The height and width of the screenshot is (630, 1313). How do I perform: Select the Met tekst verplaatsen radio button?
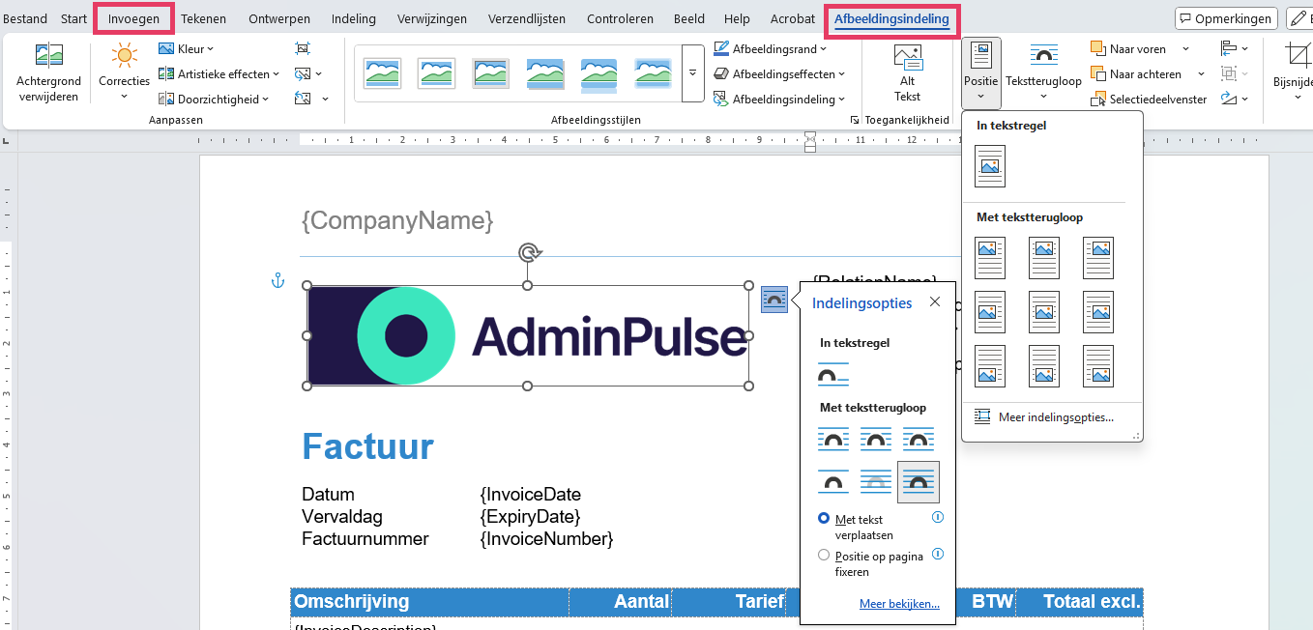[824, 519]
